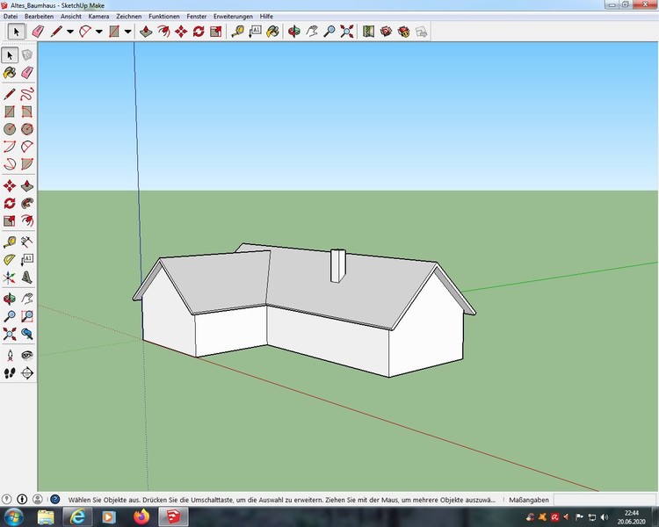Open the Hilfe menu

pos(266,17)
